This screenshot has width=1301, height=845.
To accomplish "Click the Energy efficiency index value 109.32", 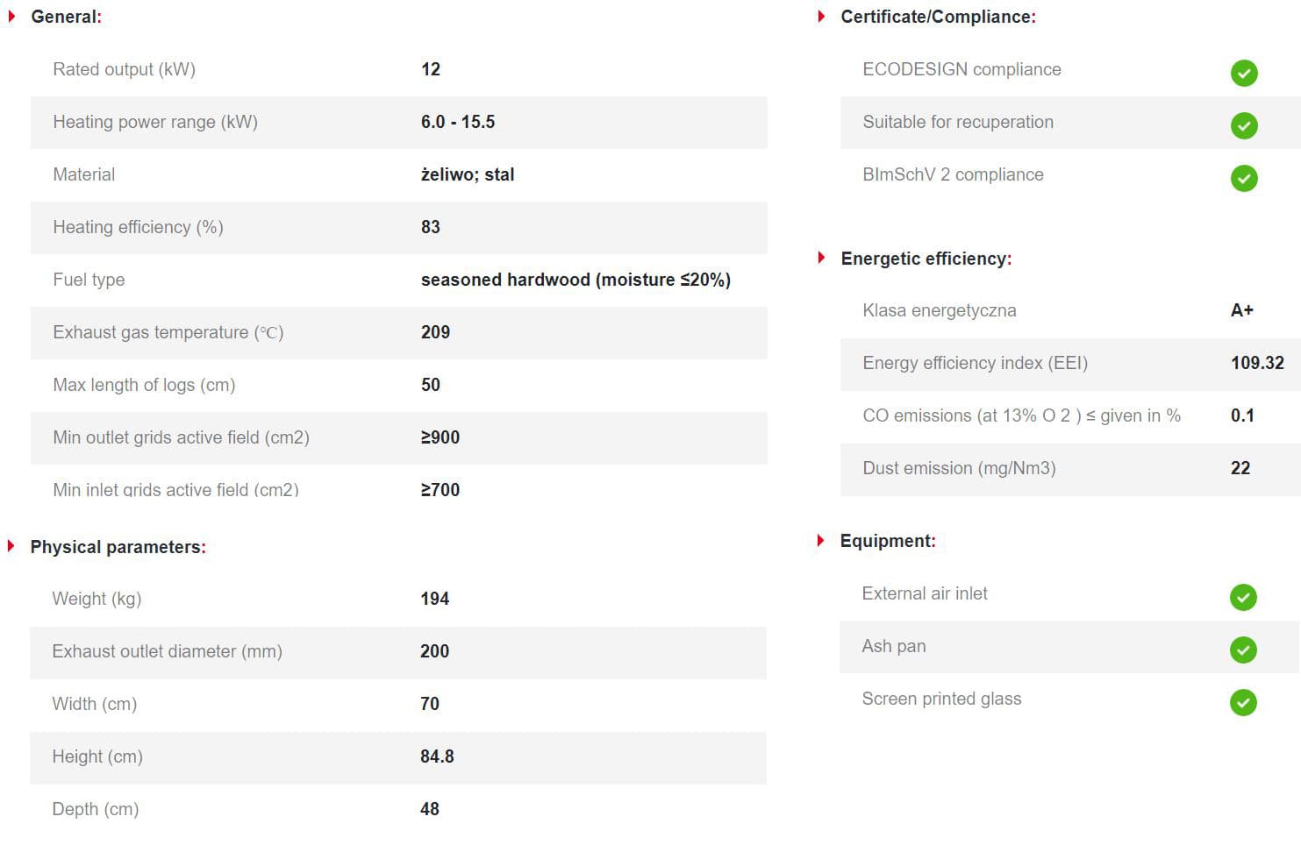I will [x=1257, y=363].
